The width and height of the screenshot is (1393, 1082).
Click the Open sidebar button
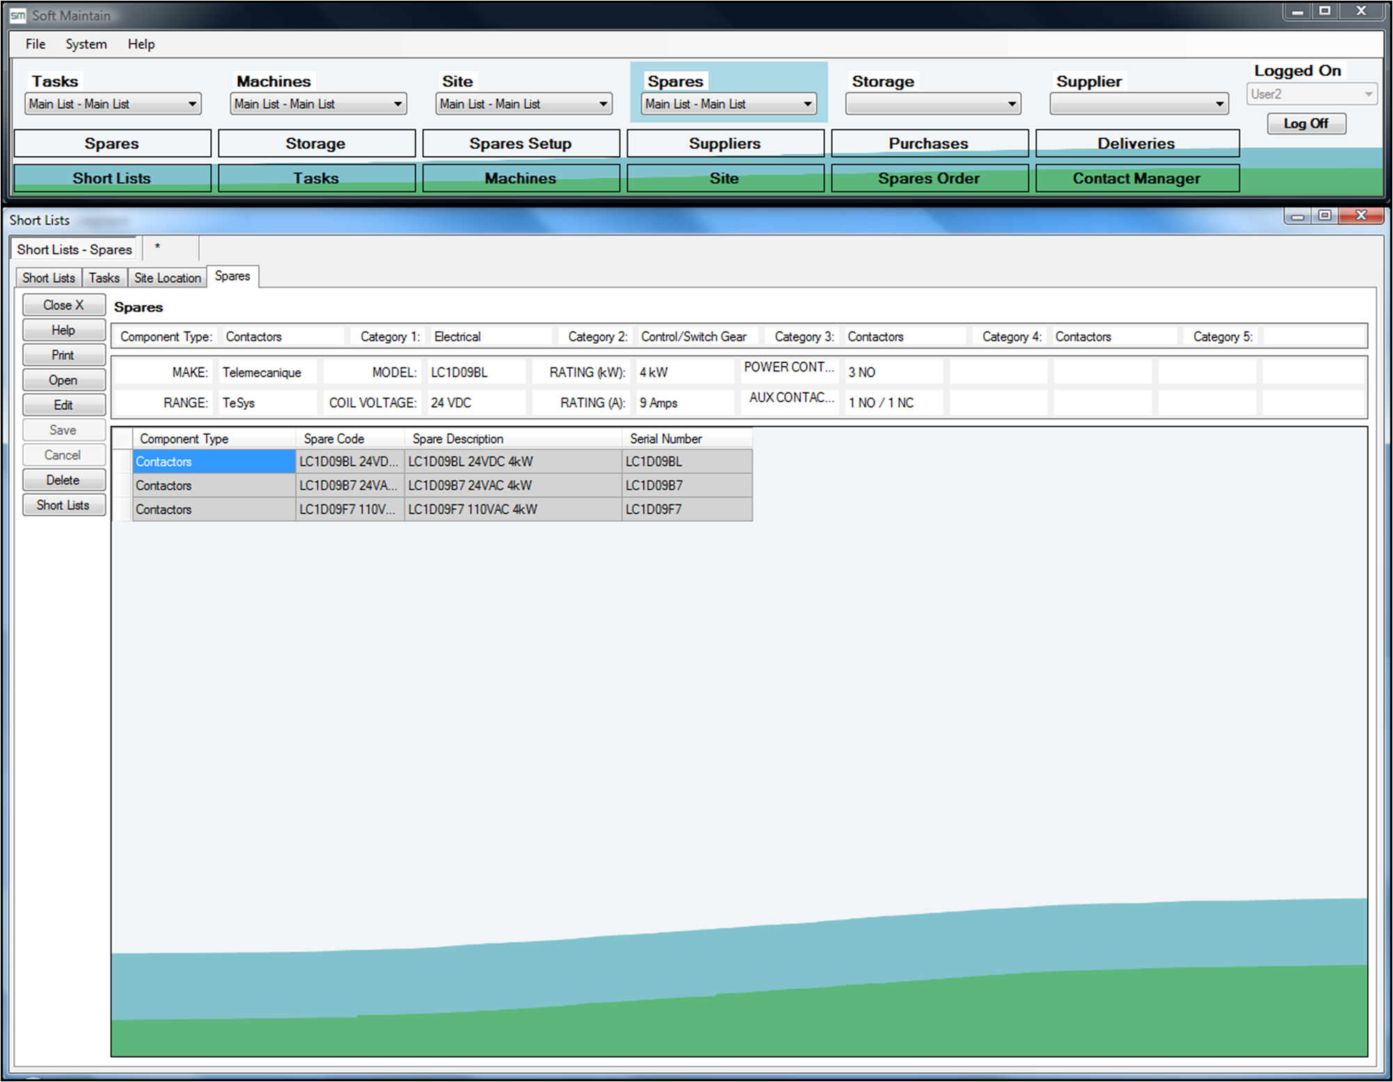coord(63,380)
